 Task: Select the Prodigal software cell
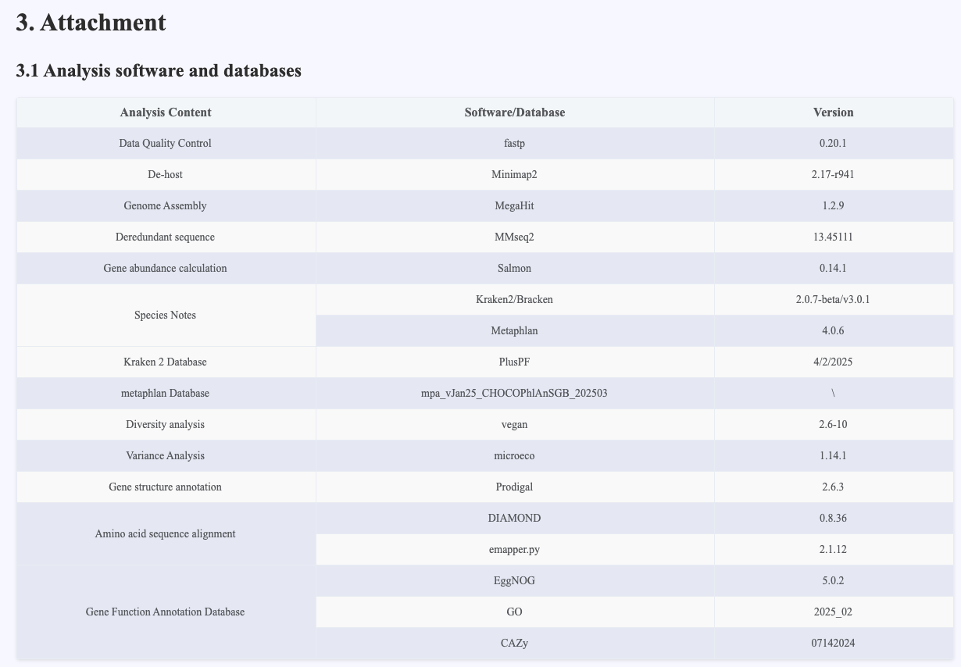pos(514,487)
